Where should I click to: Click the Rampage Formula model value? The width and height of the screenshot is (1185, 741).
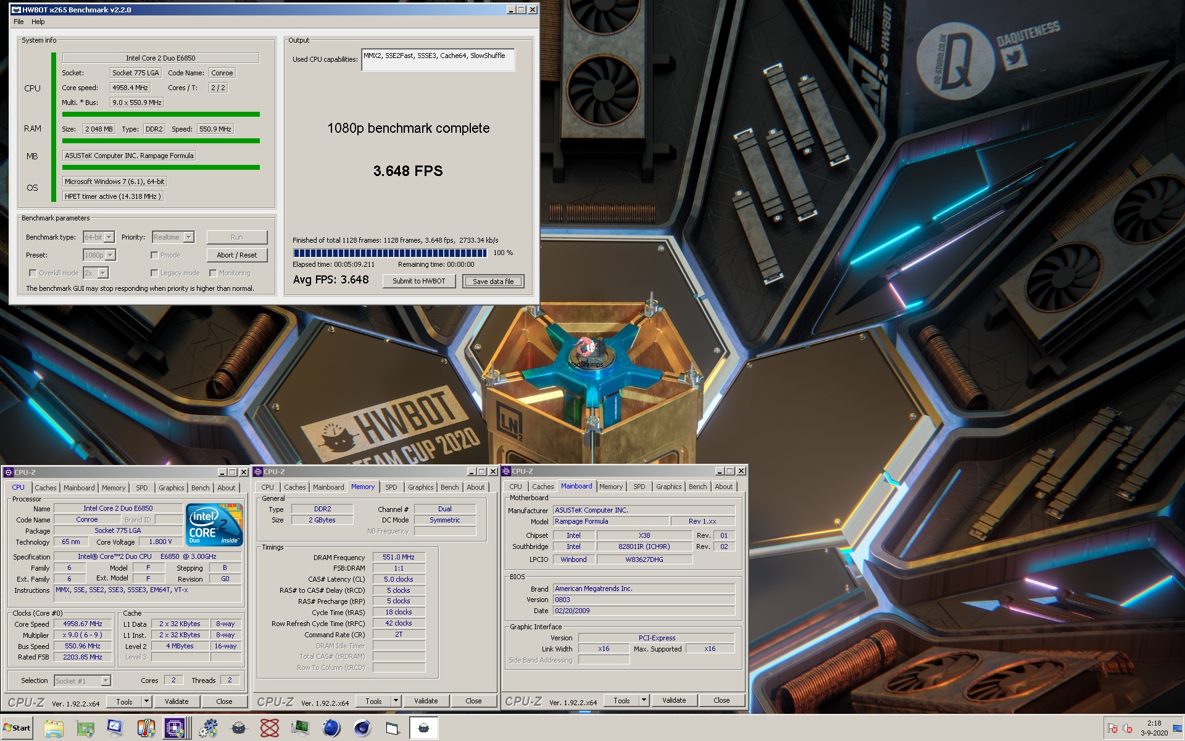coord(610,521)
